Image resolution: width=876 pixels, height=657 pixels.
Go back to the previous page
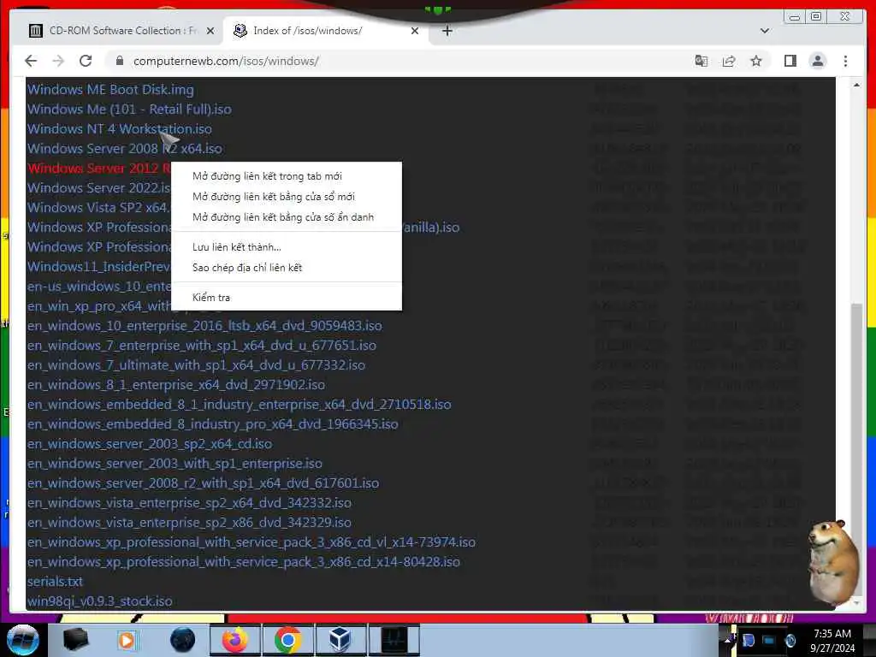tap(31, 61)
